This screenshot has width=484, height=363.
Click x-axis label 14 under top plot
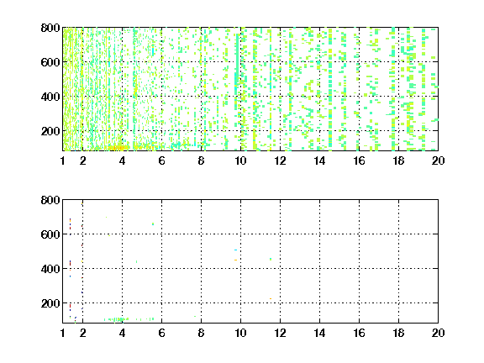[x=319, y=160]
